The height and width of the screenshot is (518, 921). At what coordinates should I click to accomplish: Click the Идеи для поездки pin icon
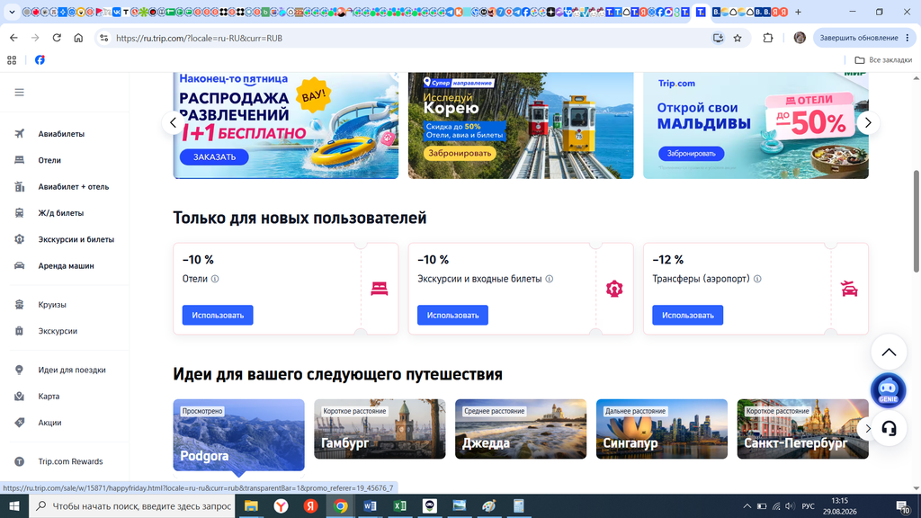[20, 370]
